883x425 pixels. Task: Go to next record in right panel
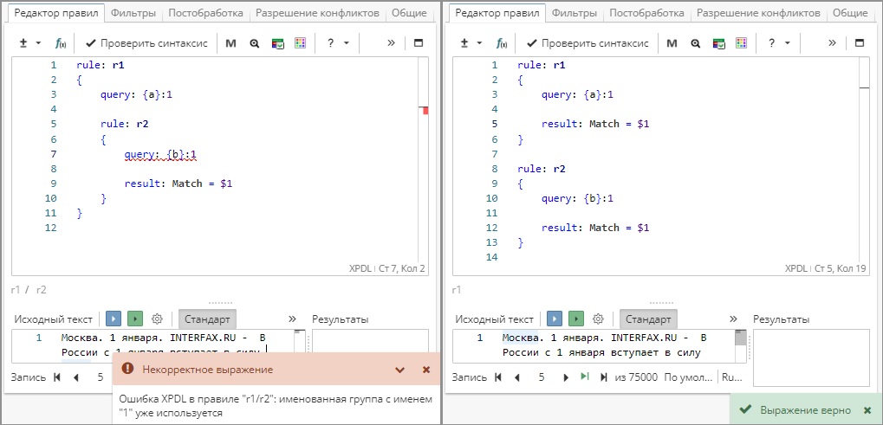click(x=566, y=377)
